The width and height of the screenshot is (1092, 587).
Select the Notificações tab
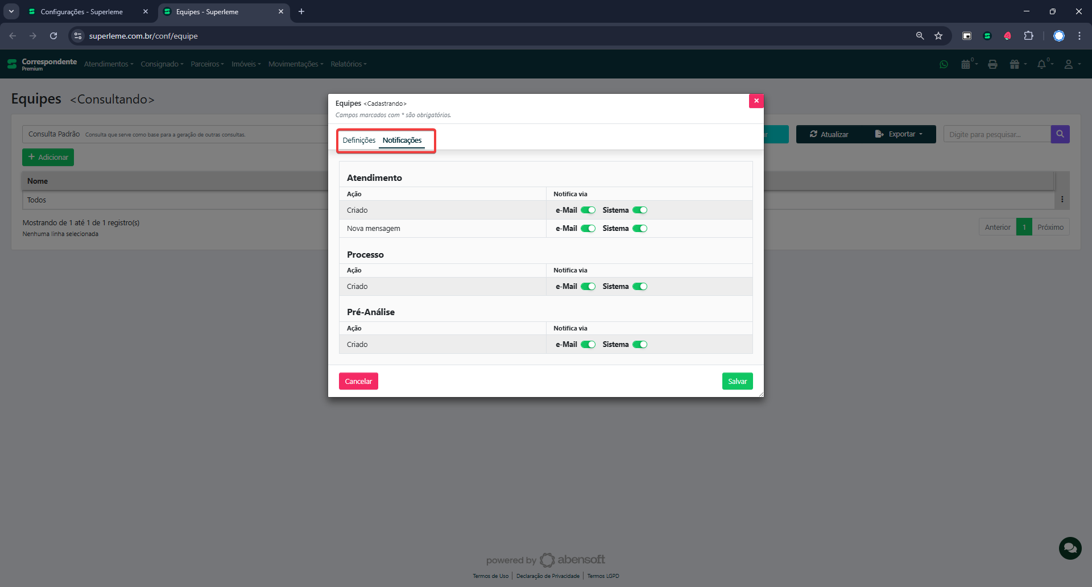(402, 140)
